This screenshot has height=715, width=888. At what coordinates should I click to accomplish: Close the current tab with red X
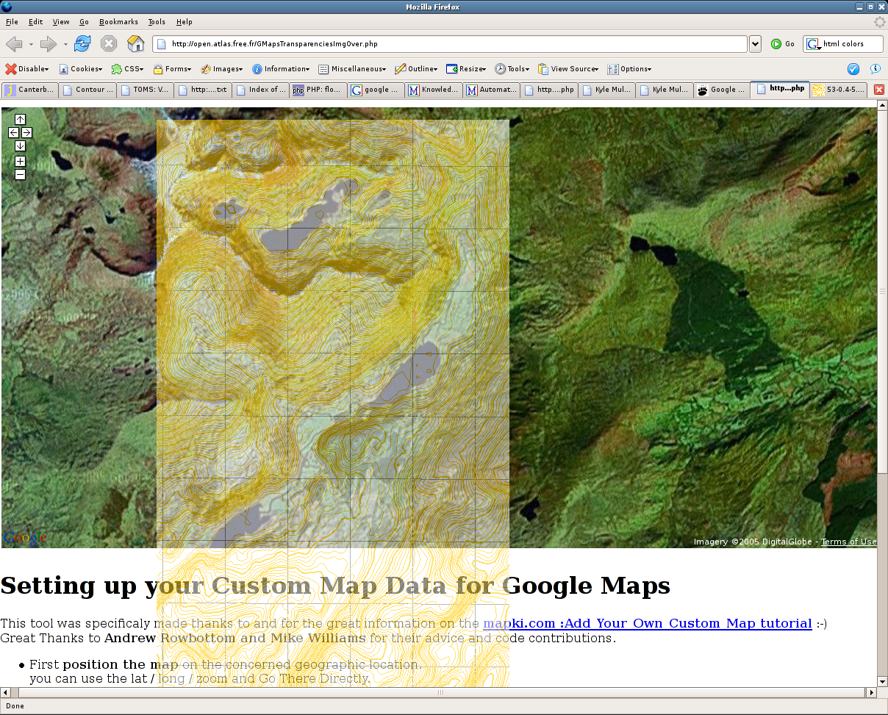878,90
